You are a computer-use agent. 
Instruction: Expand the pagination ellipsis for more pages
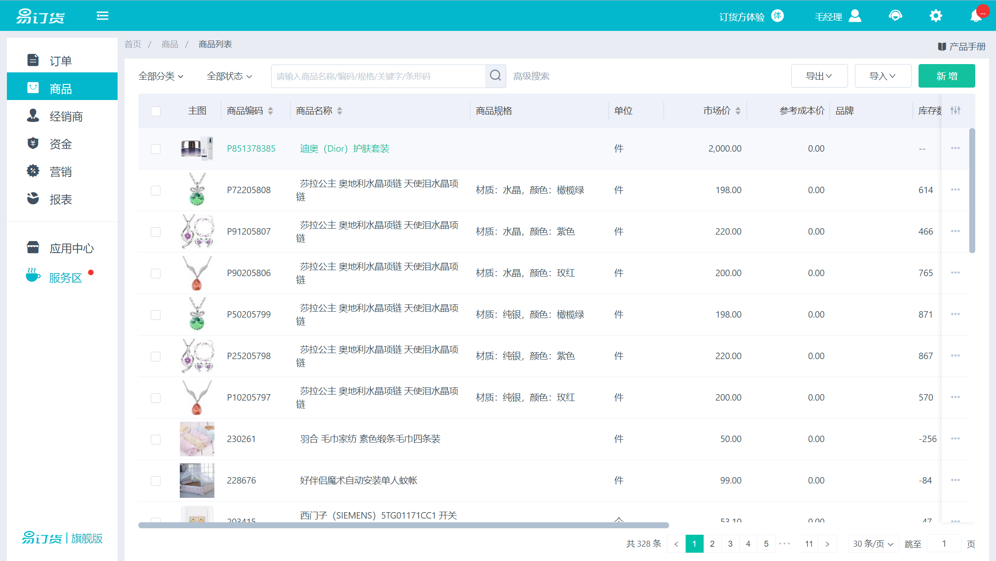[x=784, y=544]
